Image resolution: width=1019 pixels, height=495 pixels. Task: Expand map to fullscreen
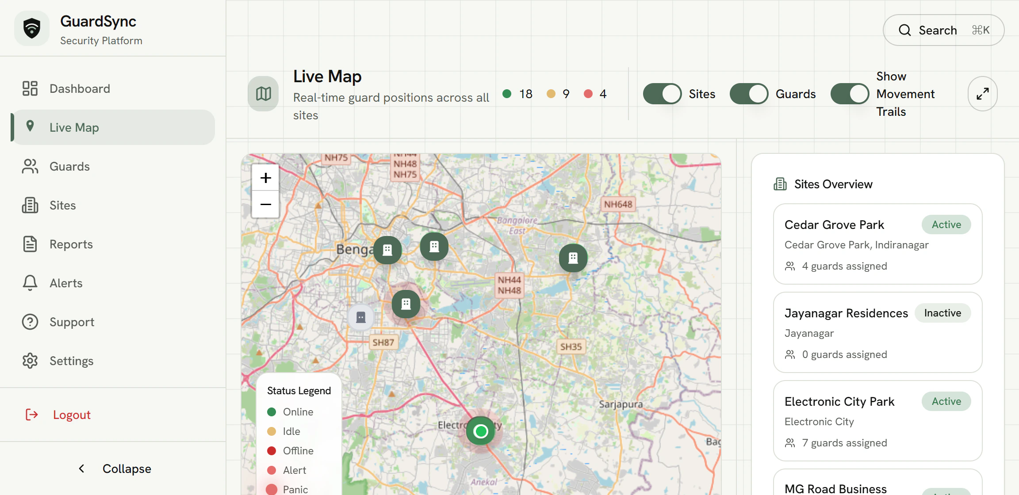tap(982, 94)
